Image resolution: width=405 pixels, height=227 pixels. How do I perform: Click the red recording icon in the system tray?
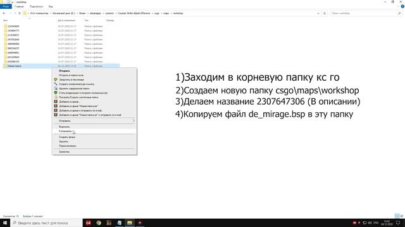354,223
